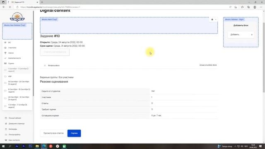Click the 'Требуют оценки' row label

[x=49, y=109]
